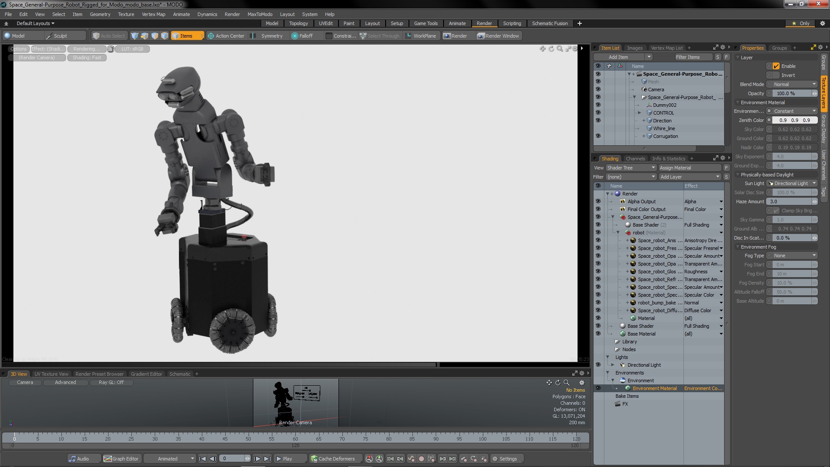Add a new layout tab with plus
830x467 pixels.
coord(580,23)
